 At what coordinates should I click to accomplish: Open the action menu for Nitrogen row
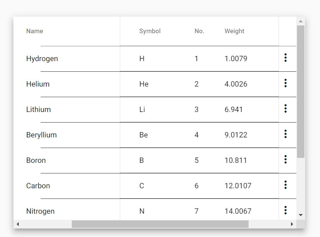click(285, 210)
